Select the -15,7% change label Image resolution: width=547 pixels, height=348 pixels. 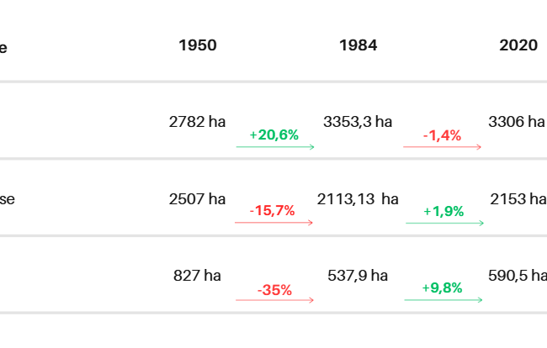coord(272,210)
